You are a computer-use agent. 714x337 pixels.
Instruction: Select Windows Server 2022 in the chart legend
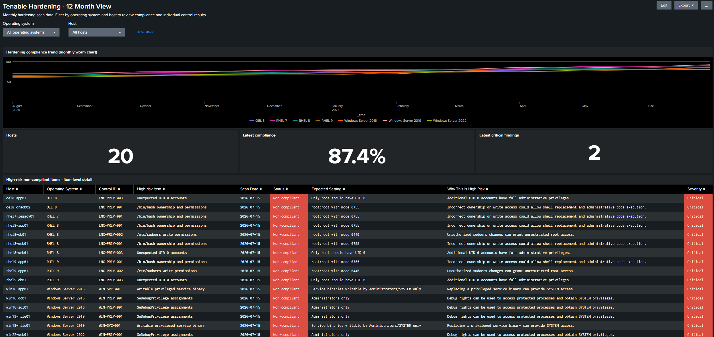click(x=447, y=121)
